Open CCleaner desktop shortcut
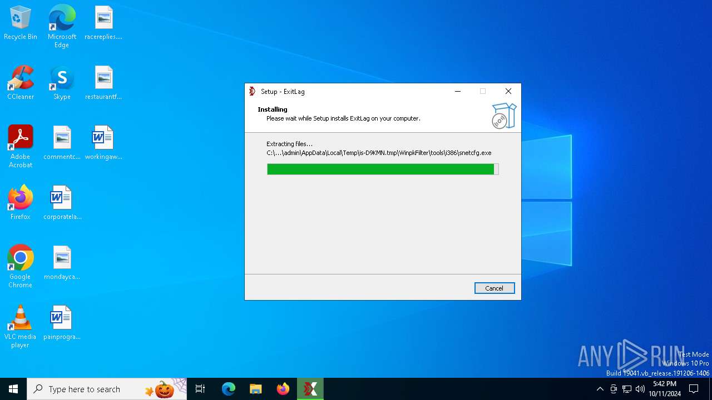The height and width of the screenshot is (400, 712). tap(21, 83)
